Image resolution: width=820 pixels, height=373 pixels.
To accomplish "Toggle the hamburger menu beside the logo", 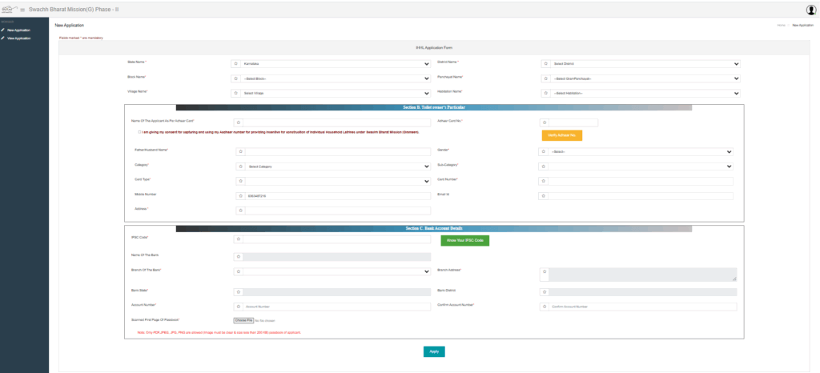I will coord(22,10).
